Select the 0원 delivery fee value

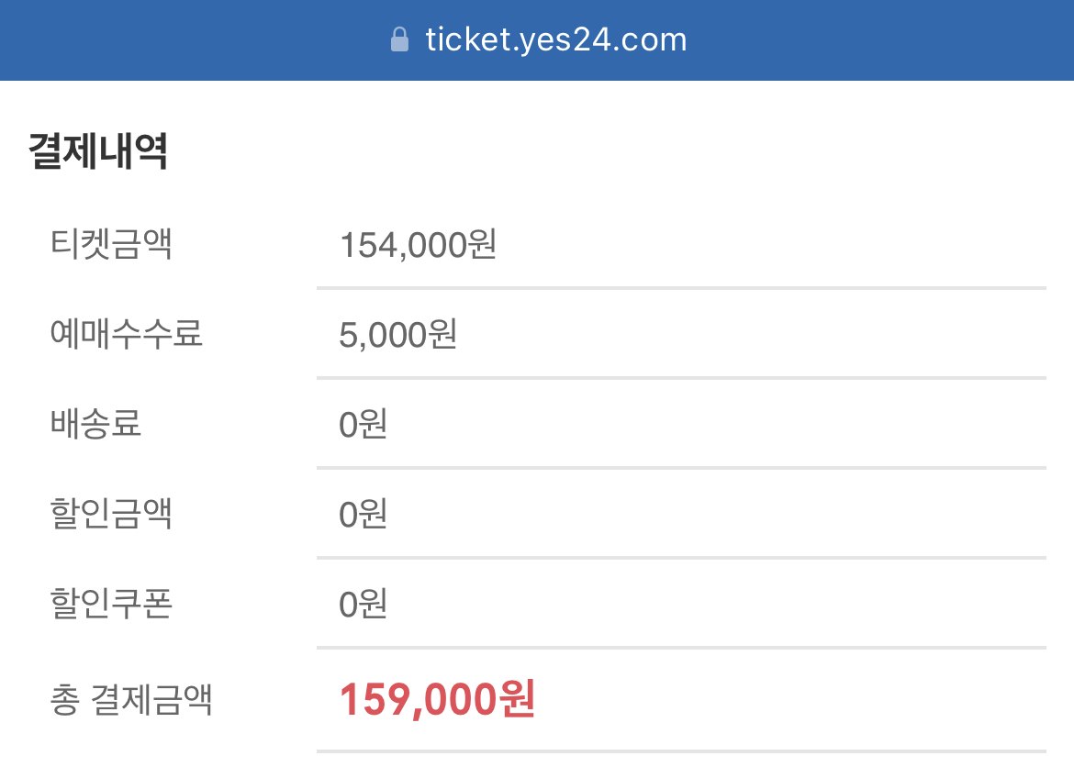[363, 424]
